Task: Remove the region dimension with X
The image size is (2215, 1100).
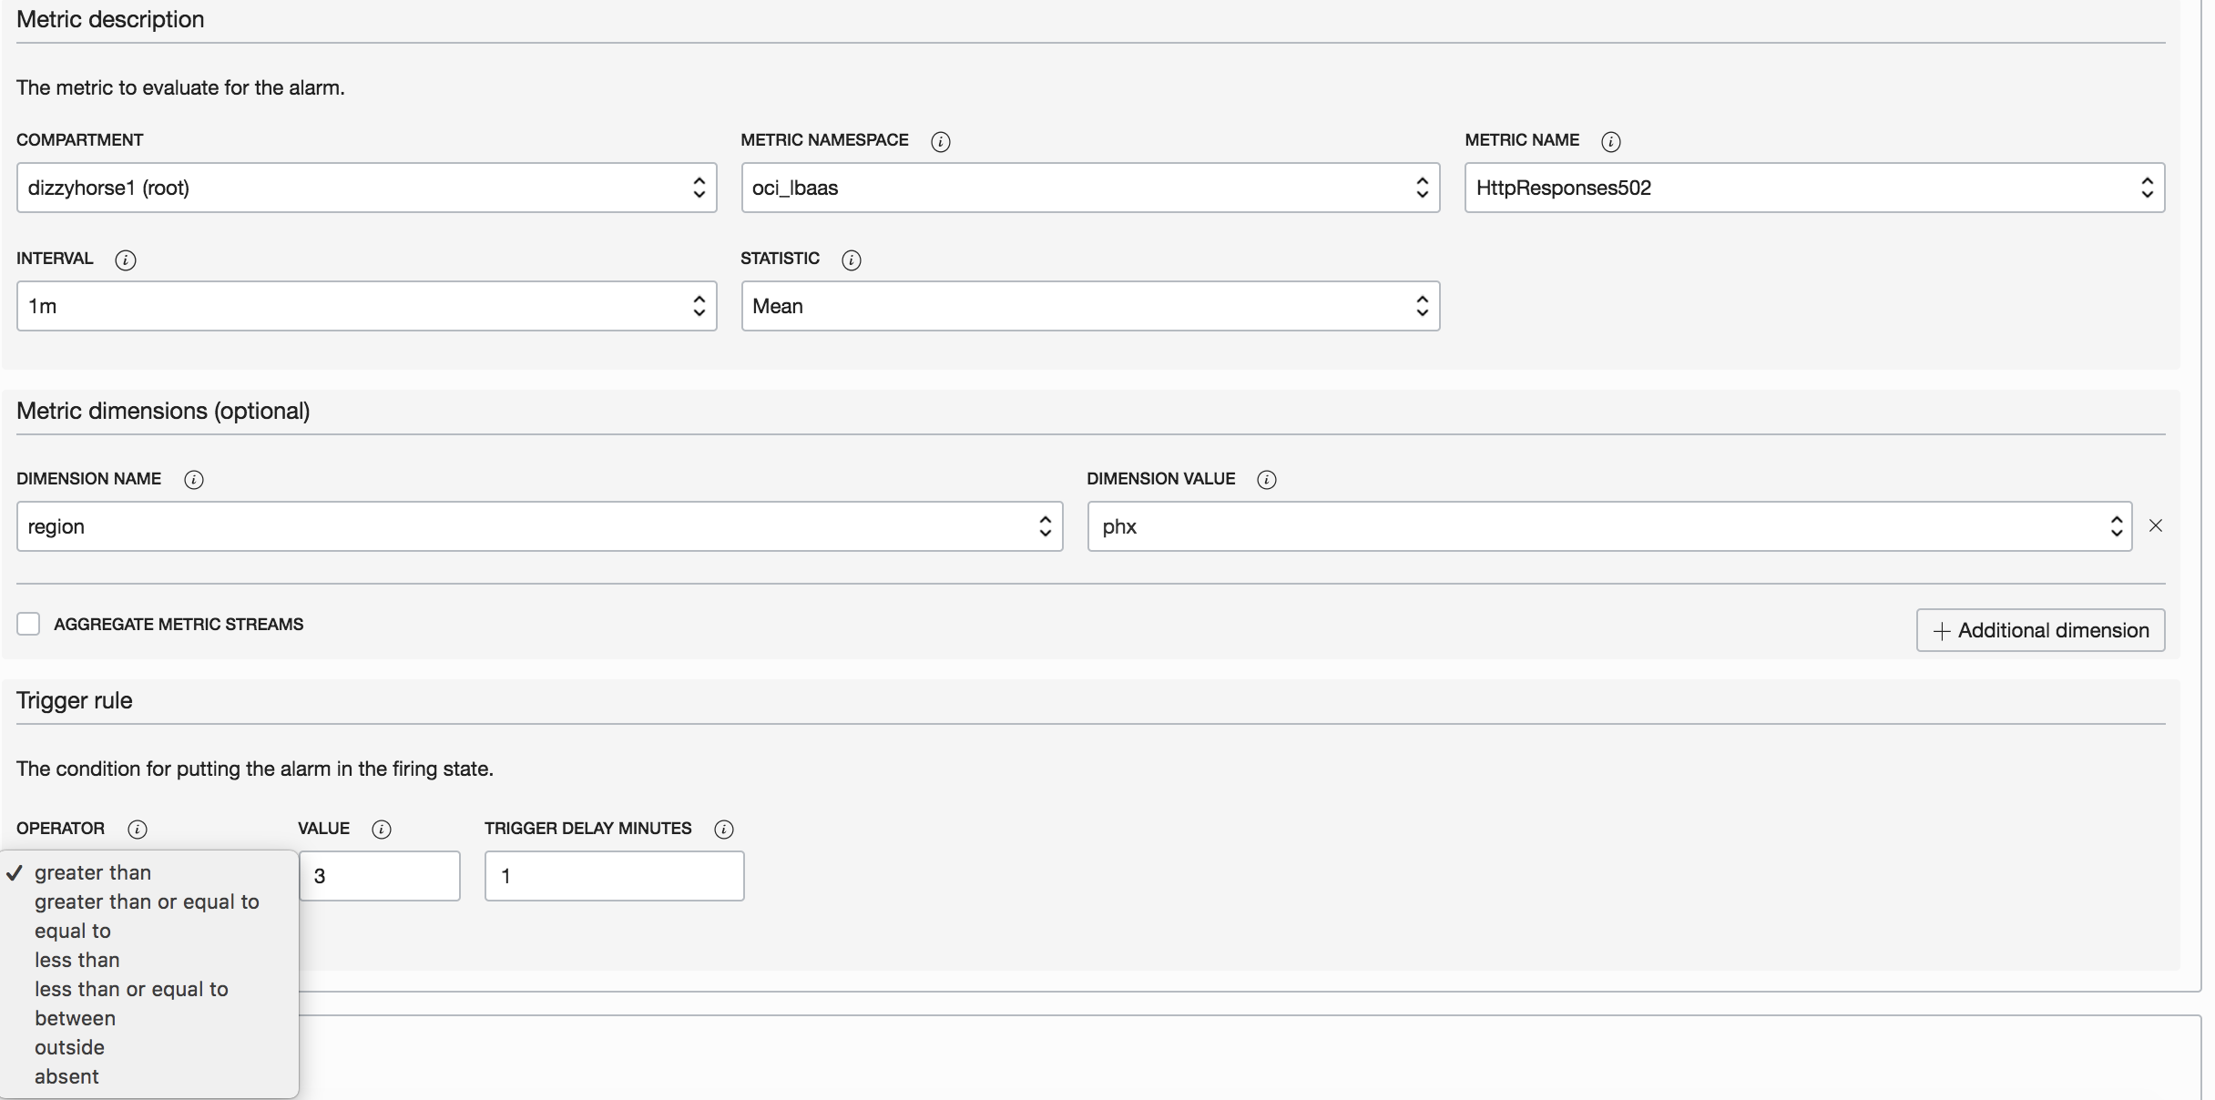Action: coord(2156,525)
